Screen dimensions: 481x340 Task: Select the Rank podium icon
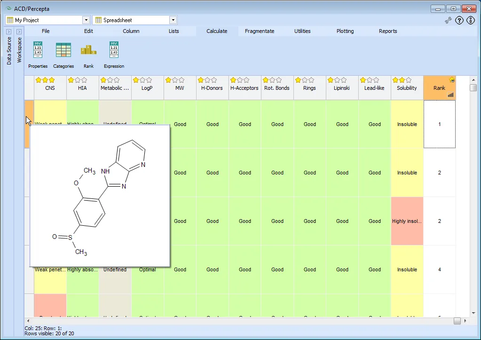[89, 50]
